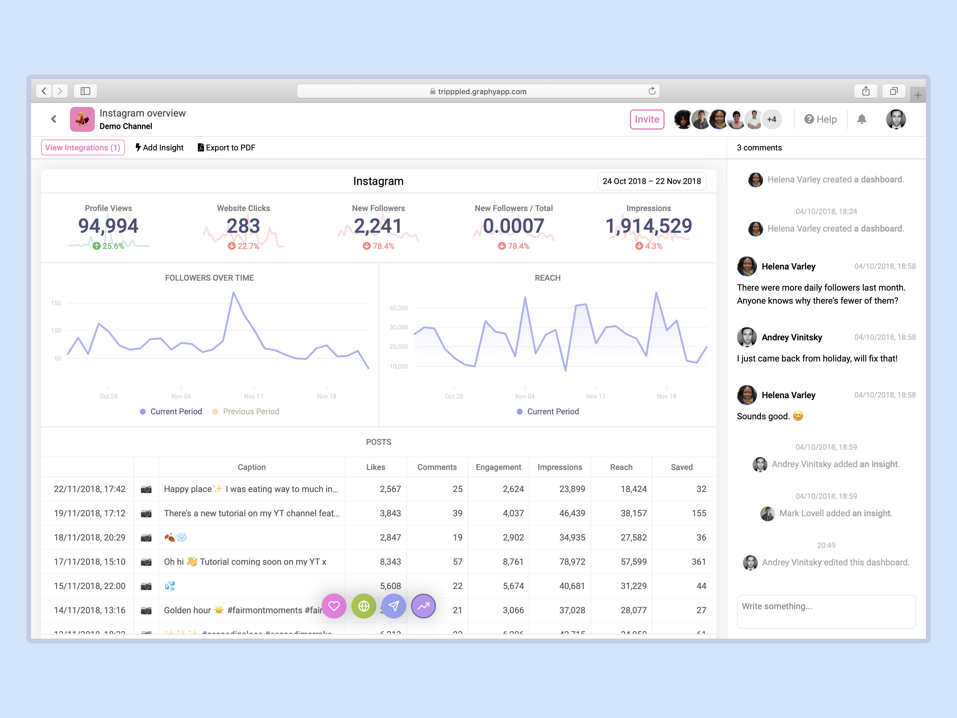Click the Write something comment field
This screenshot has height=718, width=957.
tap(826, 611)
